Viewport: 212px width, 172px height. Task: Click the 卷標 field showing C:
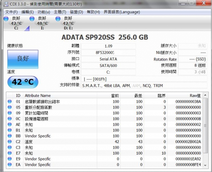tap(108, 72)
